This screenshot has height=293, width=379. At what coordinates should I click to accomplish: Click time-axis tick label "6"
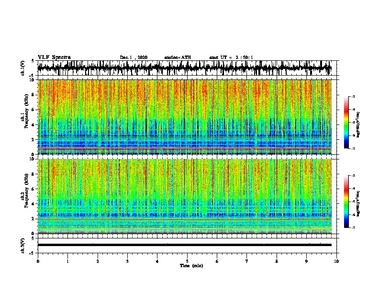[217, 261]
